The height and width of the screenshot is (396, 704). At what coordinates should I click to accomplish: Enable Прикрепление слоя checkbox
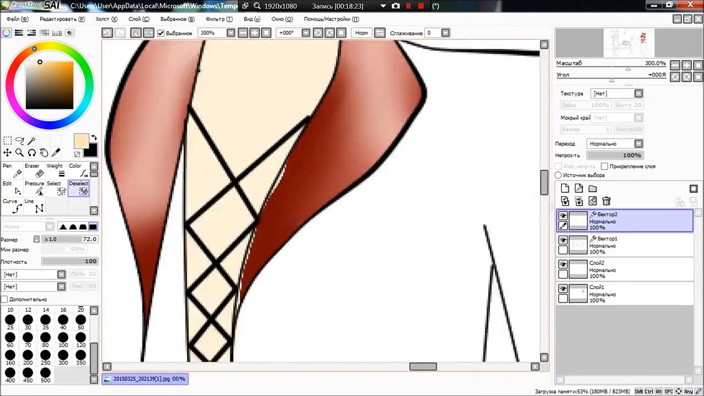(604, 166)
